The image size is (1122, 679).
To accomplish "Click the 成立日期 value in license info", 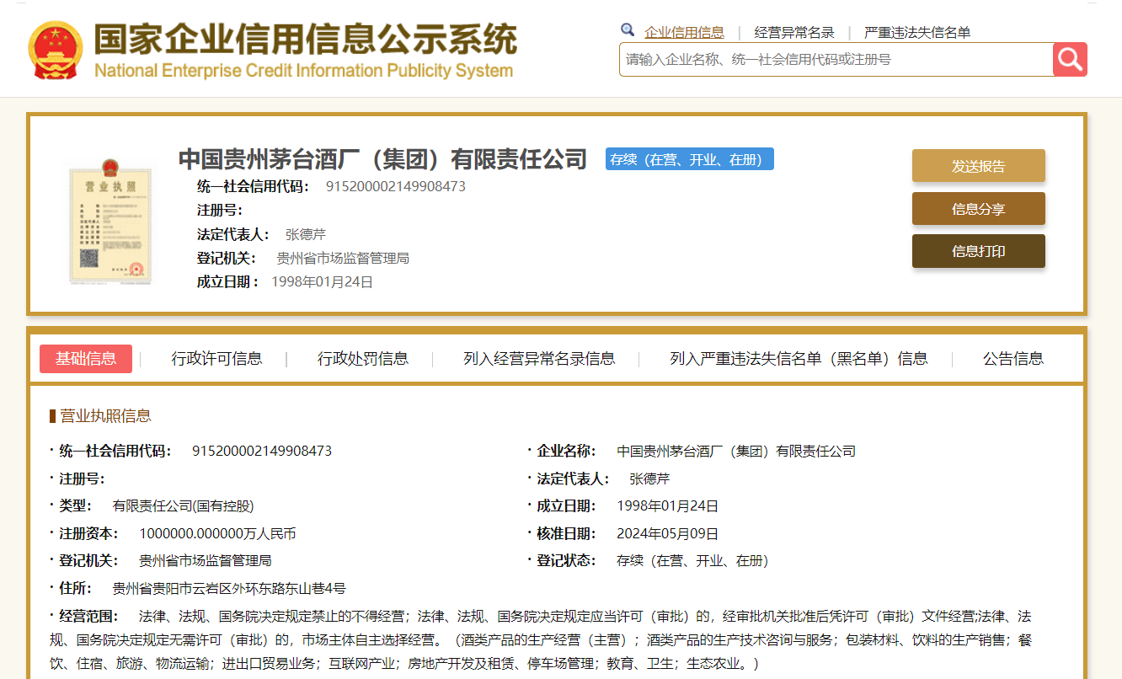I will 667,506.
